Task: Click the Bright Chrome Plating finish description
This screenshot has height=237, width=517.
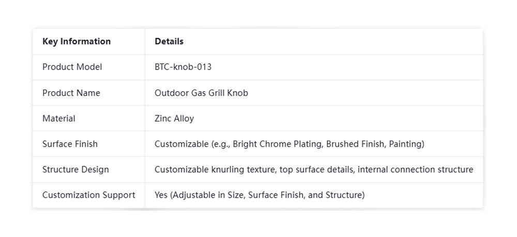Action: pyautogui.click(x=278, y=144)
